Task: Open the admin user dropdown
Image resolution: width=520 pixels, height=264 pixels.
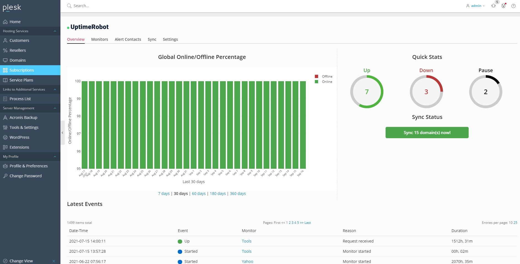Action: coord(475,6)
